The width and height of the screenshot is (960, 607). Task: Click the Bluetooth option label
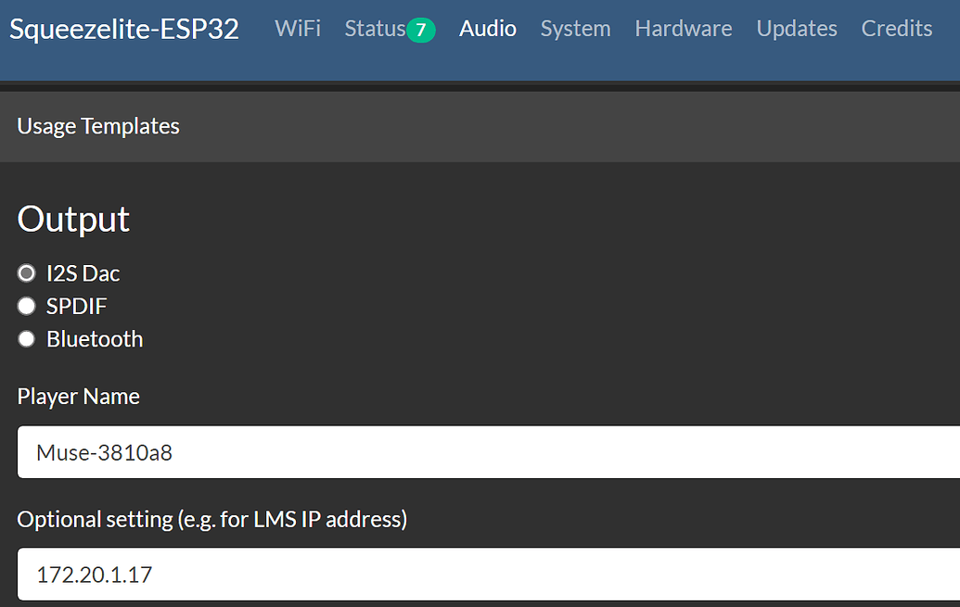pyautogui.click(x=94, y=338)
